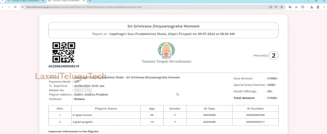Click the browser forward arrow
Image resolution: width=327 pixels, height=134 pixels.
click(x=9, y=7)
